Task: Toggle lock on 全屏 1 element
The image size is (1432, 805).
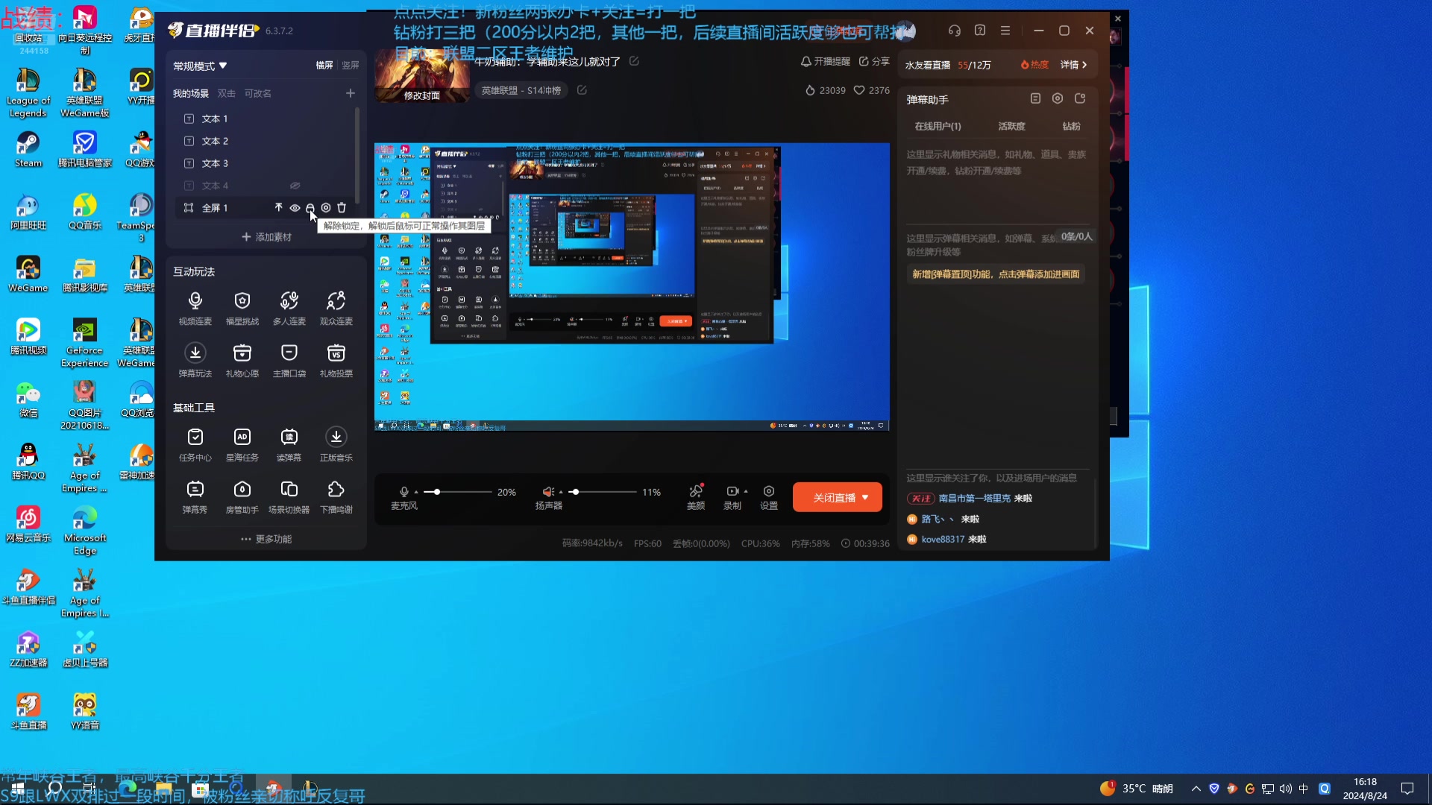Action: tap(310, 206)
